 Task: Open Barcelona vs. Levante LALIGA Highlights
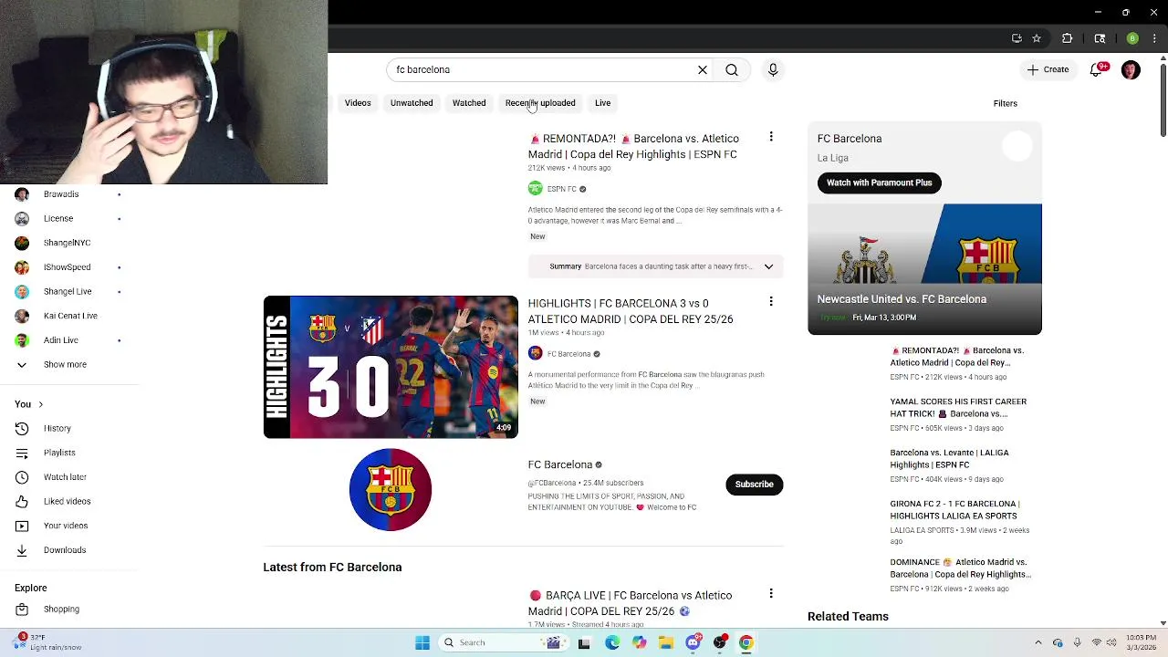point(949,459)
